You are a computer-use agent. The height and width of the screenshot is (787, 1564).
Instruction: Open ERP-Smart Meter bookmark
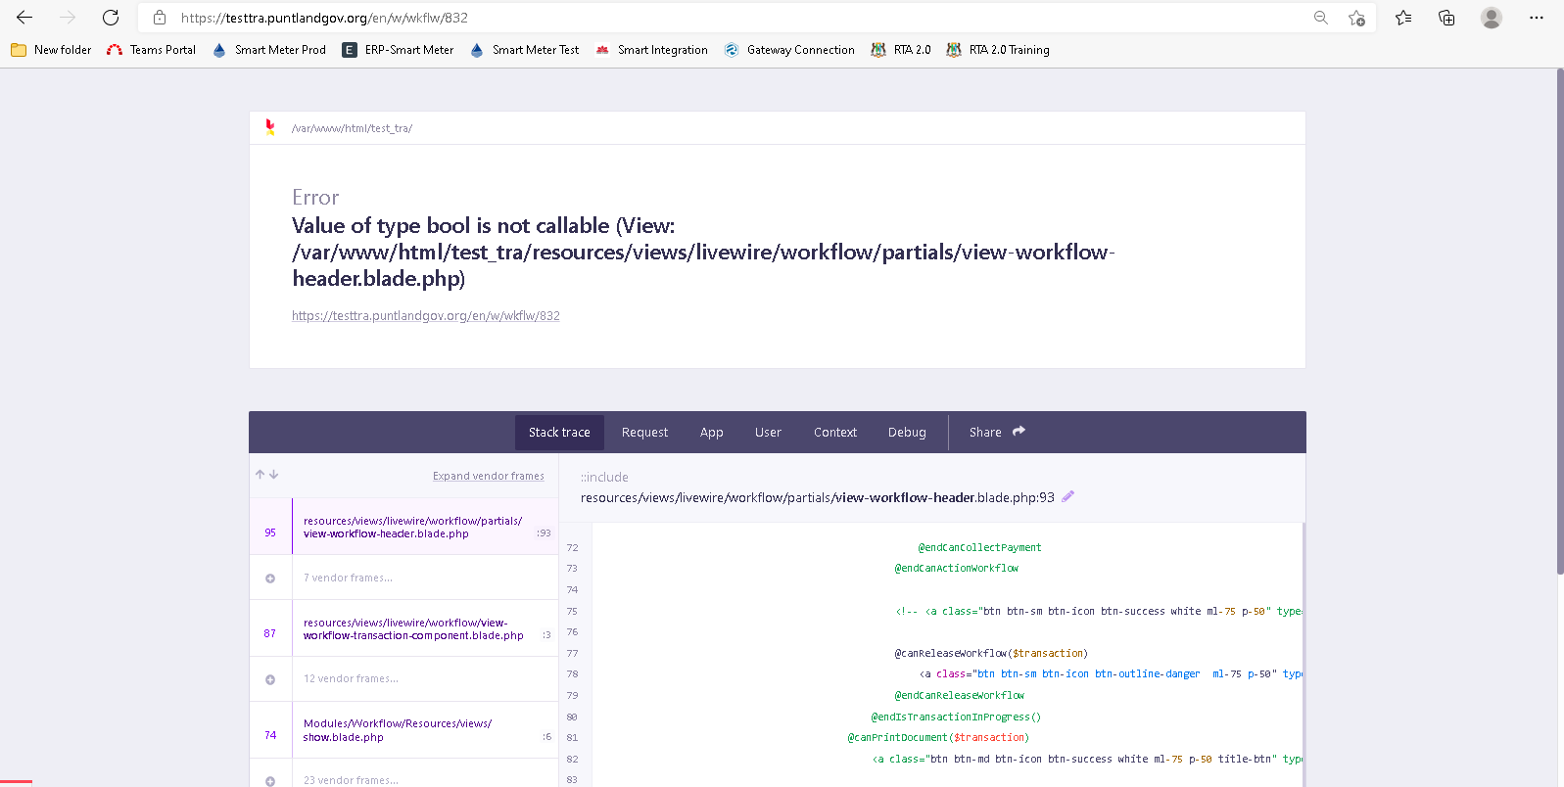tap(398, 50)
